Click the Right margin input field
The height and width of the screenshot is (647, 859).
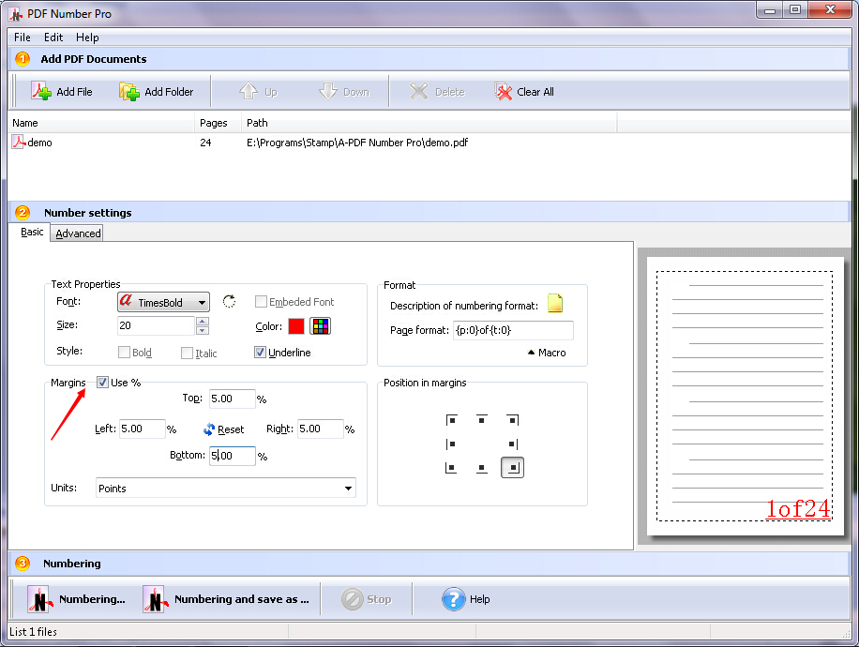[x=321, y=429]
